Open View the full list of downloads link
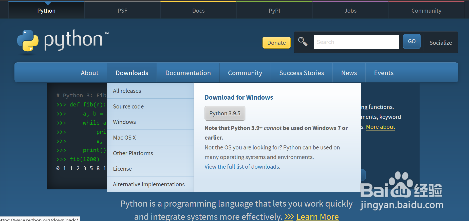The width and height of the screenshot is (469, 221). [x=242, y=167]
